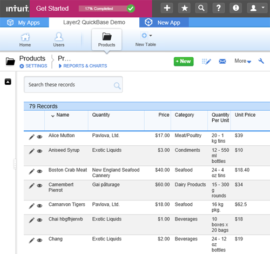Edit Chai hbgfhjerwb record pencil
Viewport: 270px width, 254px height.
coord(31,220)
